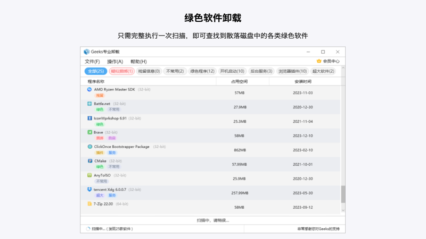Click the 残留 tag under AMD Ryzen
This screenshot has height=239, width=426.
pos(100,96)
